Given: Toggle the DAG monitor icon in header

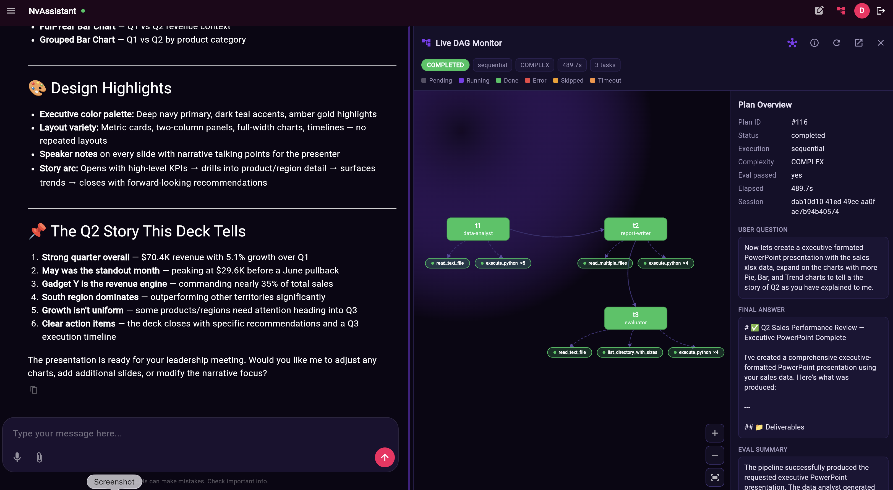Looking at the screenshot, I should tap(841, 11).
